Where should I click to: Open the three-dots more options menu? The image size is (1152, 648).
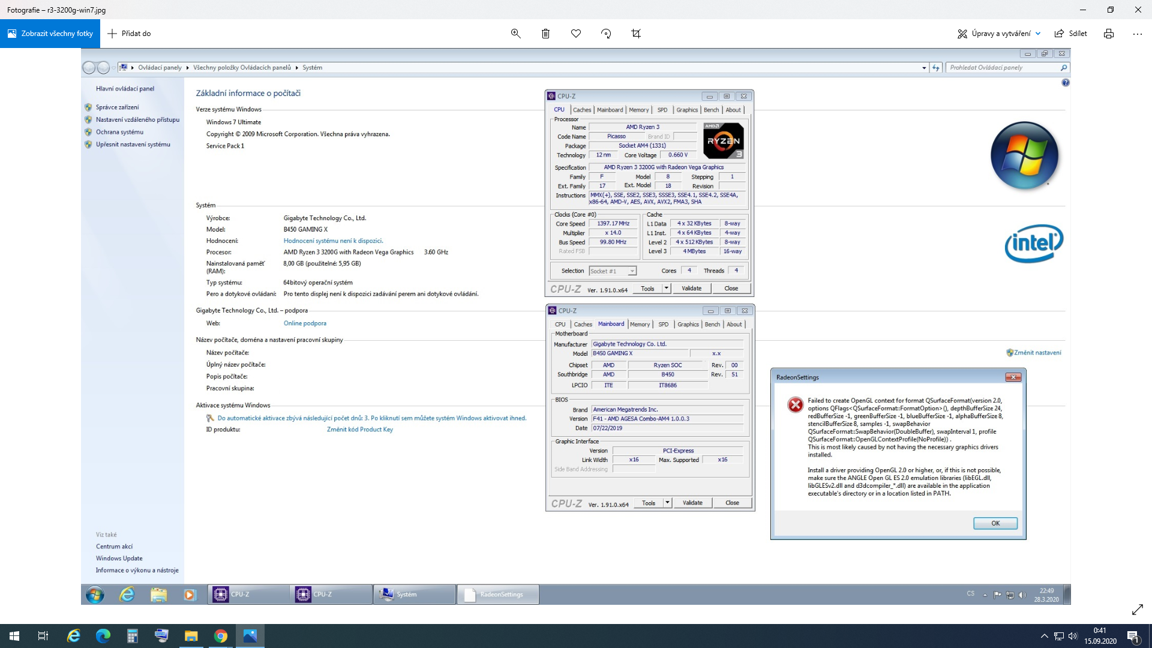pos(1137,34)
